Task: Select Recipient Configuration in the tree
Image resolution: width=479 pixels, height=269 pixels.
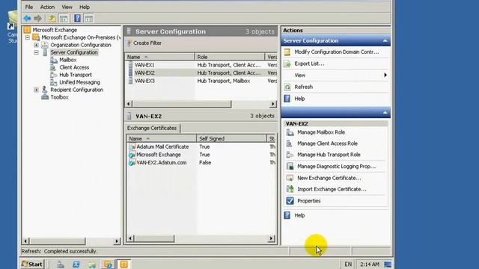Action: point(76,90)
